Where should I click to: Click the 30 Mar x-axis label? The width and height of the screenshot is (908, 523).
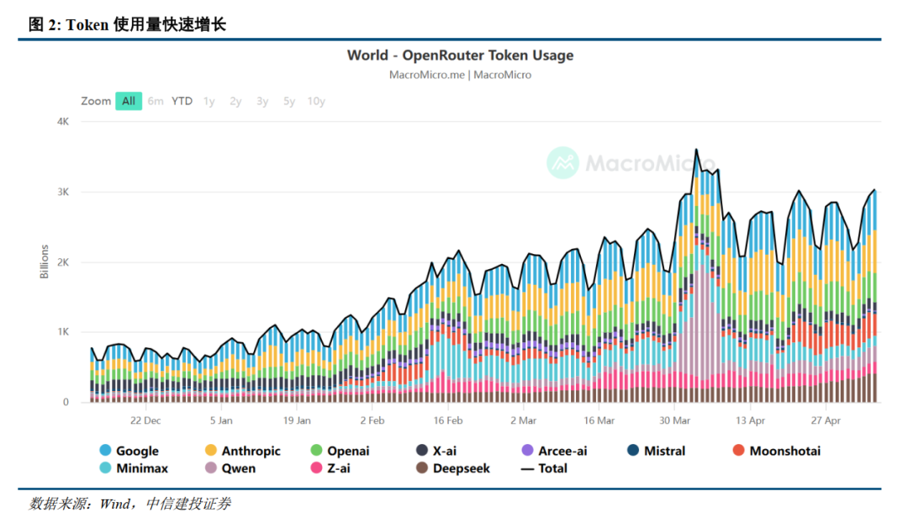pos(674,420)
